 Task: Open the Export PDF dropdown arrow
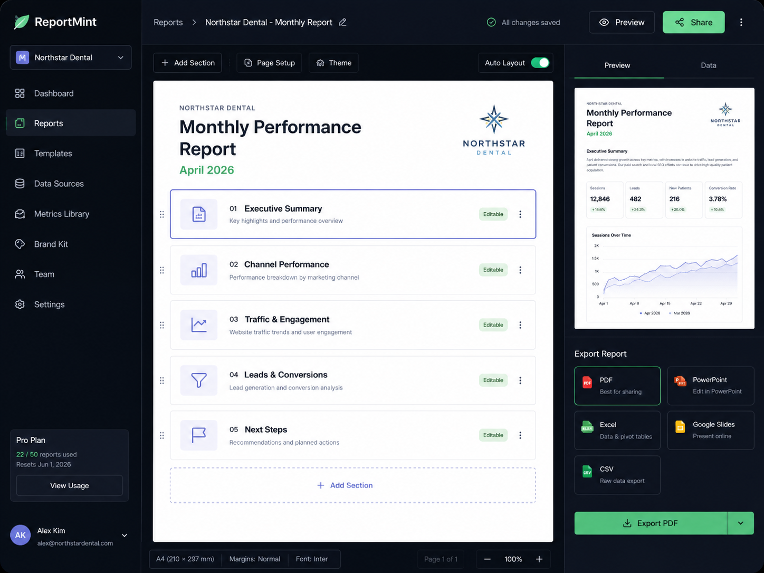coord(741,523)
